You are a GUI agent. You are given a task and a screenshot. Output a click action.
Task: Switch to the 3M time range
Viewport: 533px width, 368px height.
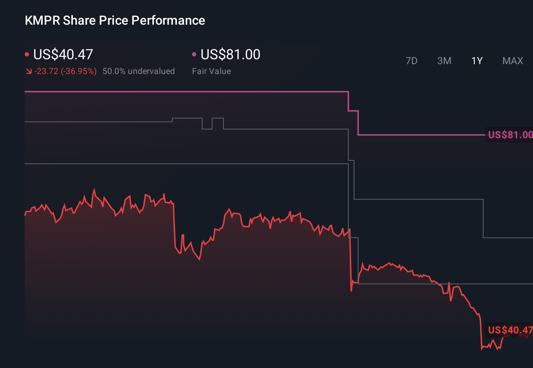pos(444,61)
